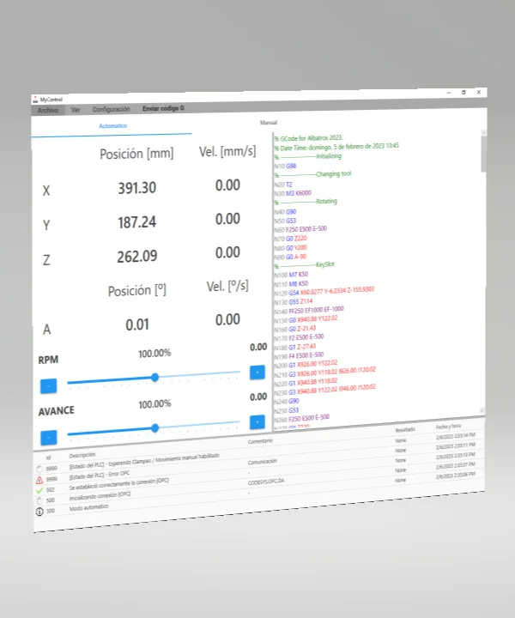515x618 pixels.
Task: Click the RPM override slider handle
Action: pos(154,378)
